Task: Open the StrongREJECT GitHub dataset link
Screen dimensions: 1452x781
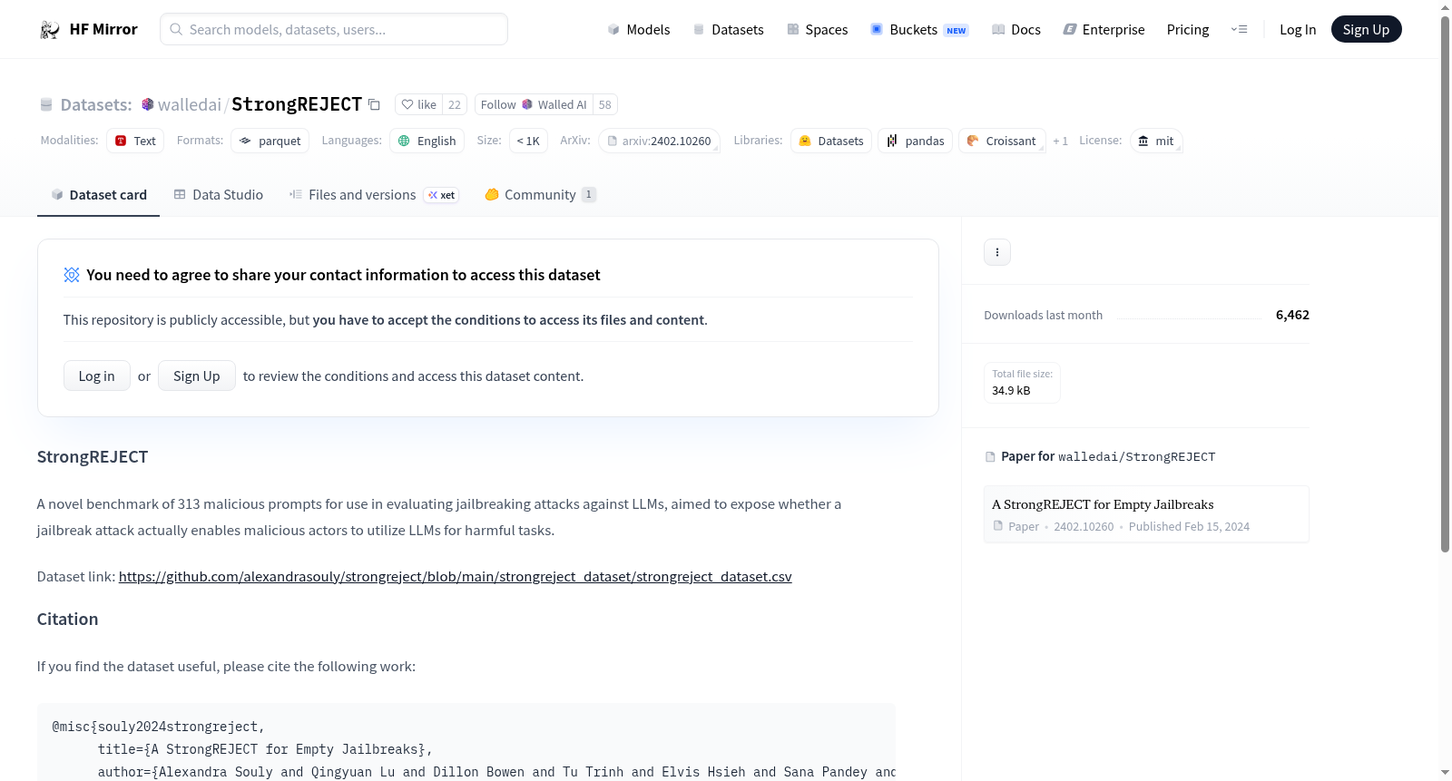Action: [x=455, y=577]
